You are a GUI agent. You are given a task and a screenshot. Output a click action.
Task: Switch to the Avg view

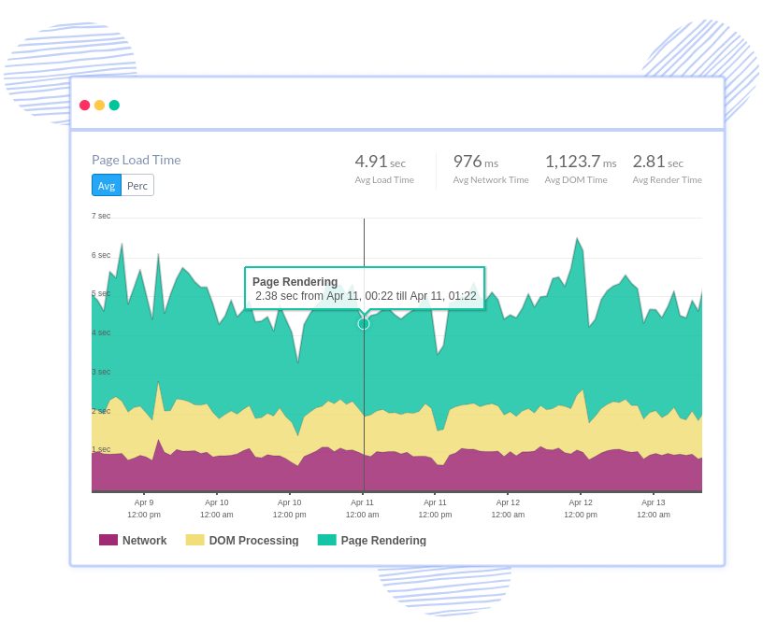click(x=106, y=185)
